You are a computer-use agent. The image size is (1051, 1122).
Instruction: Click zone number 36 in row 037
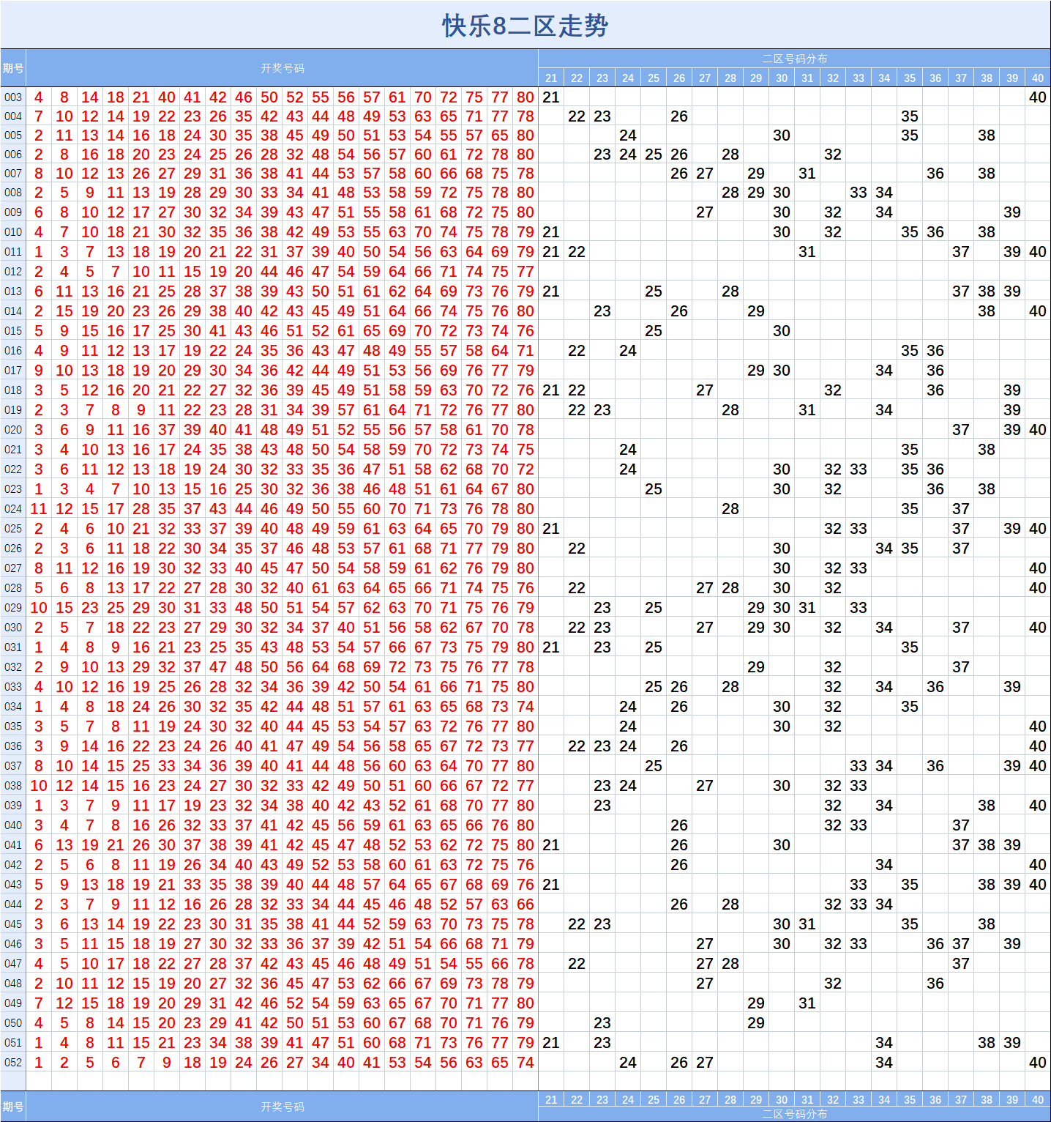point(935,766)
